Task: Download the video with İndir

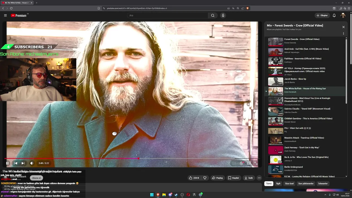Action: [249, 178]
